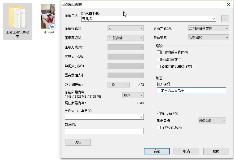
Task: Open the memory usage 100% dropdown
Action: click(x=133, y=95)
